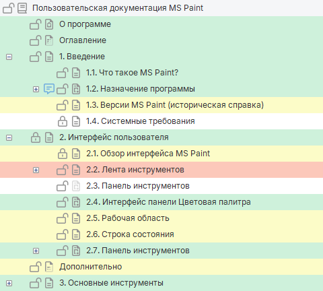Click the lock icon beside Дополнительно
The height and width of the screenshot is (291, 323).
pos(36,267)
